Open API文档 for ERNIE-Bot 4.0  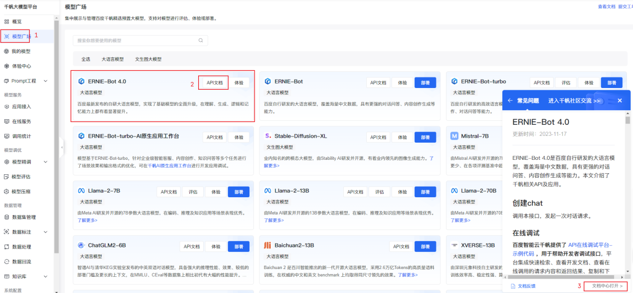pos(215,82)
